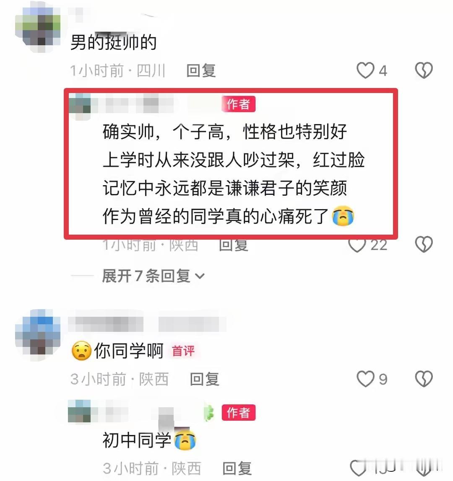453x481 pixels.
Task: Tap broken heart beside the 22-like reply
Action: pyautogui.click(x=424, y=244)
